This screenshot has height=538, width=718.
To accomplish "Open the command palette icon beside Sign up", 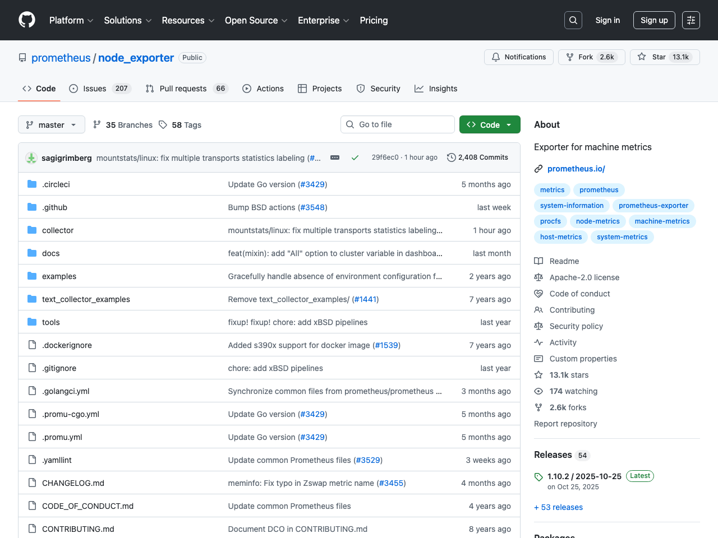I will (x=691, y=20).
